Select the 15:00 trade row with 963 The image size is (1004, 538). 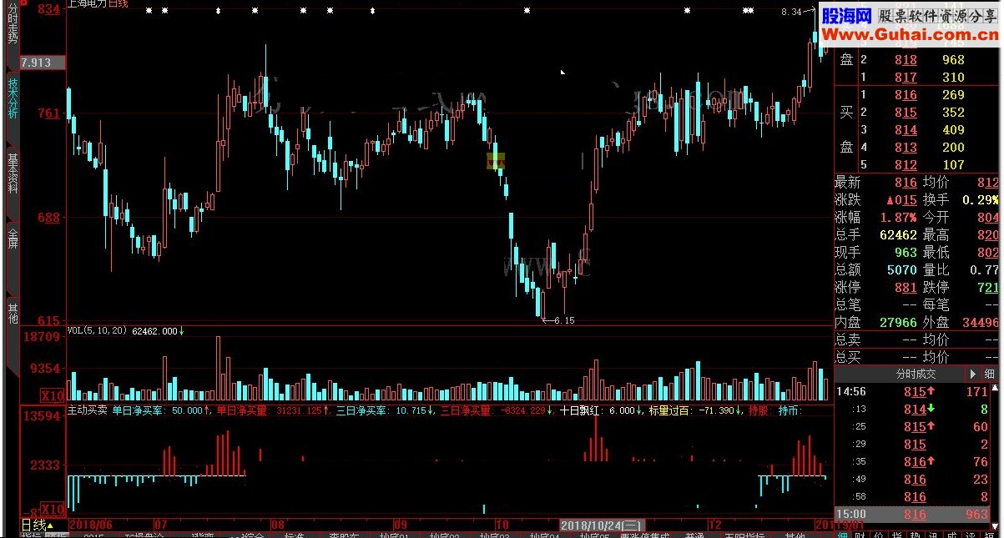(912, 515)
